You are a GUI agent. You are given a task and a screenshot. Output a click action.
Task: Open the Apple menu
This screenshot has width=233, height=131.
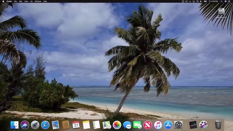3,1
